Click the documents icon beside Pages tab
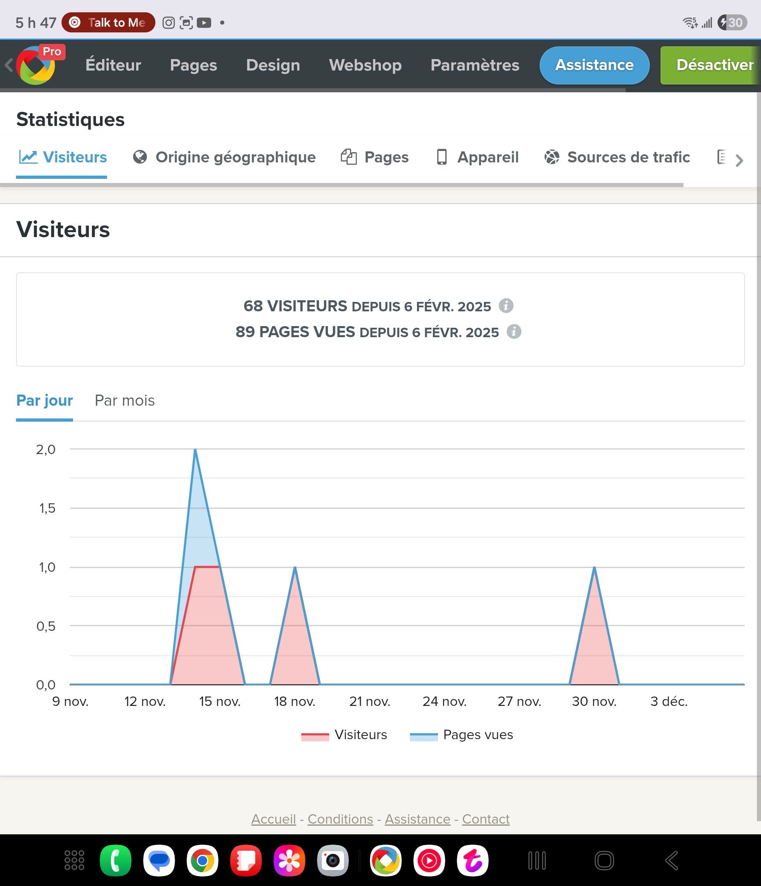This screenshot has height=886, width=761. click(x=349, y=158)
